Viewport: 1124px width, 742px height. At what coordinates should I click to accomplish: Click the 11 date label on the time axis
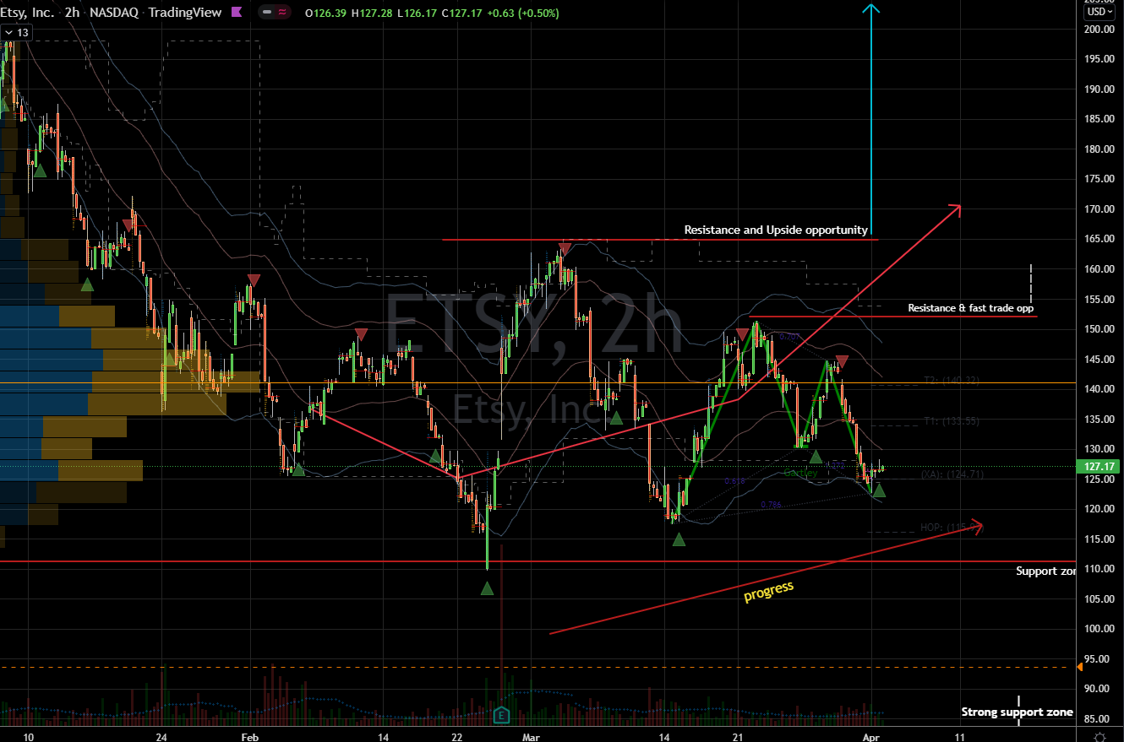(x=960, y=737)
